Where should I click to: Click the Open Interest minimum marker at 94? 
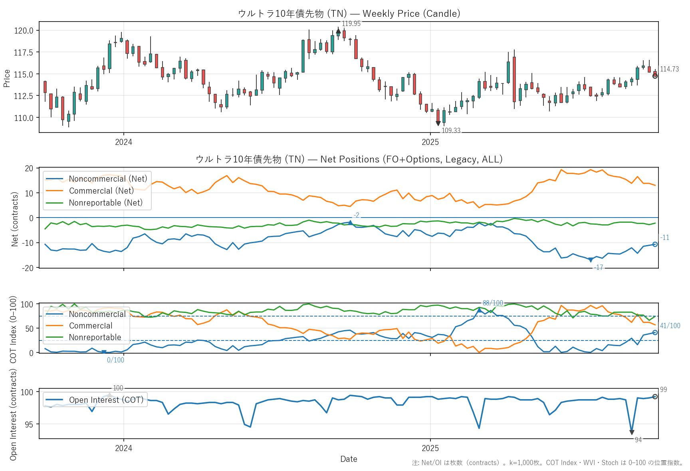click(x=632, y=432)
